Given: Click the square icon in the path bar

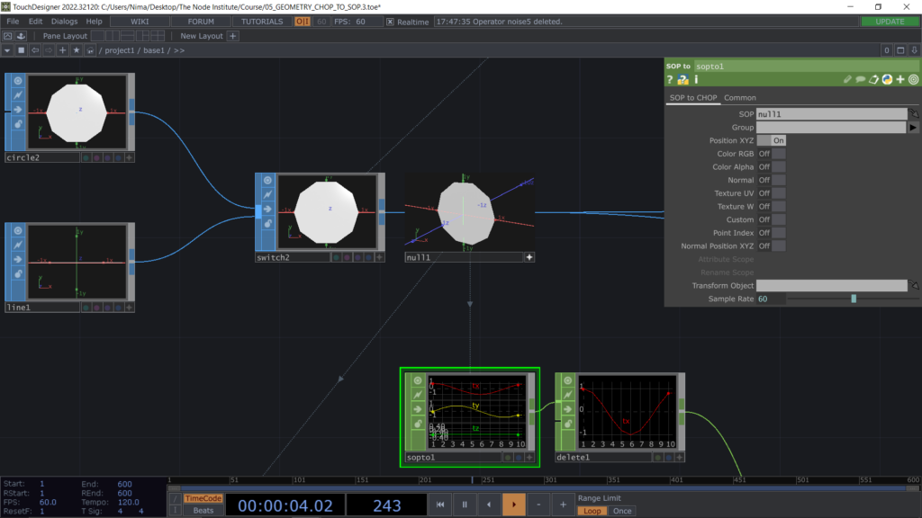Looking at the screenshot, I should pyautogui.click(x=22, y=50).
